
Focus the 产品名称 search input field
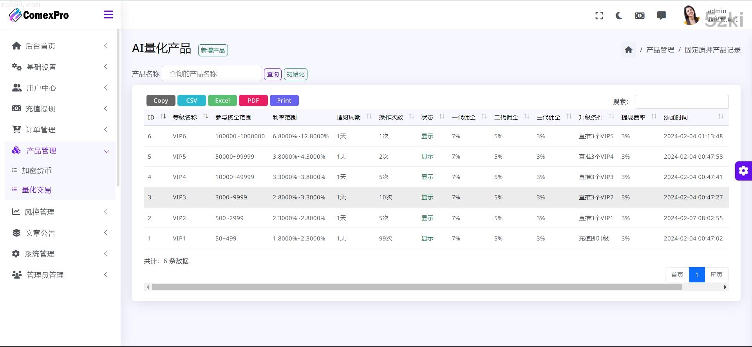(x=211, y=74)
